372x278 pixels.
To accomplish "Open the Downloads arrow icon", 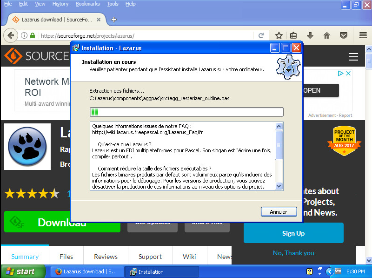I will click(x=310, y=36).
